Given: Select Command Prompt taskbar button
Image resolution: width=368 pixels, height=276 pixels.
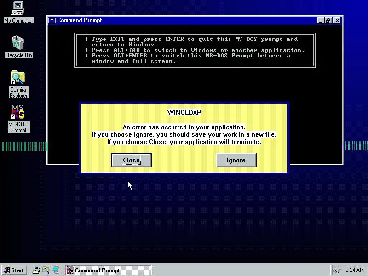Looking at the screenshot, I should click(x=108, y=270).
